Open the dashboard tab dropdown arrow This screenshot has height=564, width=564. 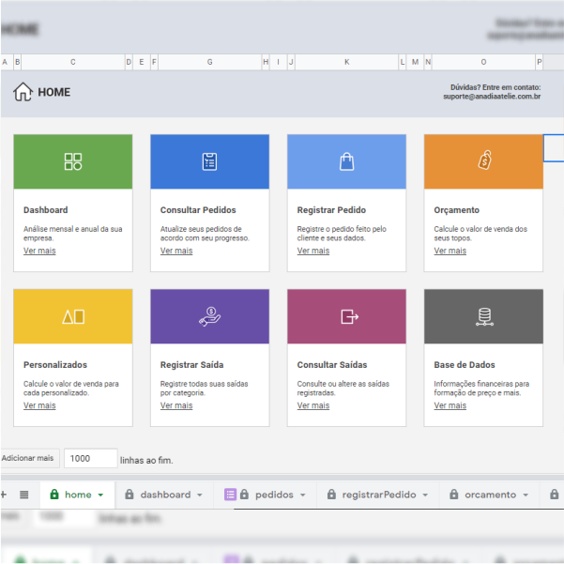199,495
